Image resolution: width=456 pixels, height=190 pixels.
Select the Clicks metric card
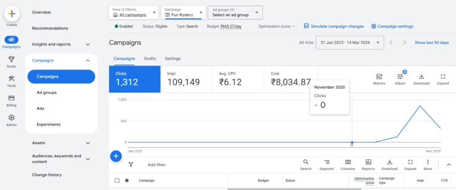(x=134, y=79)
